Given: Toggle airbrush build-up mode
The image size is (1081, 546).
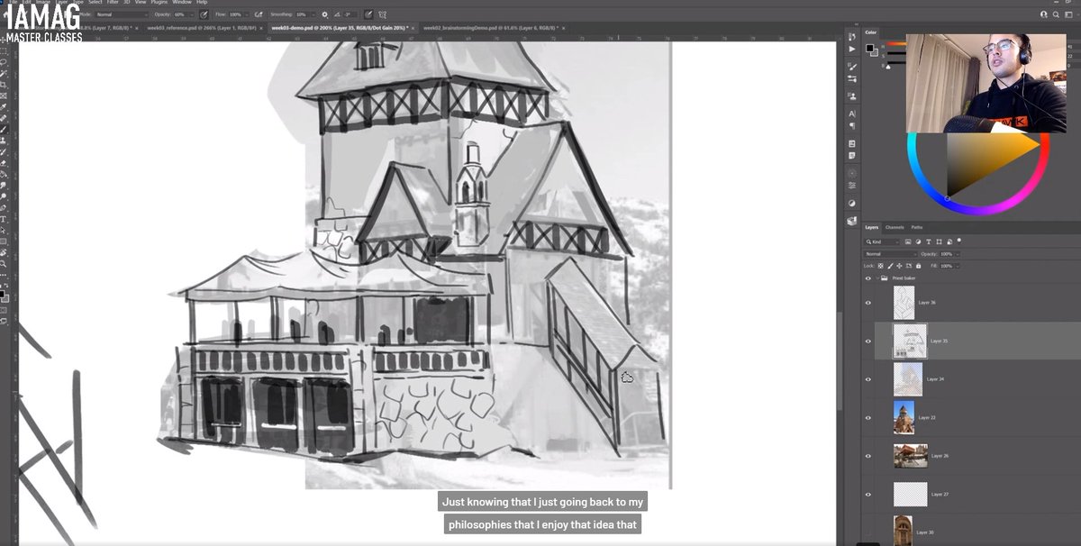Looking at the screenshot, I should tap(259, 14).
